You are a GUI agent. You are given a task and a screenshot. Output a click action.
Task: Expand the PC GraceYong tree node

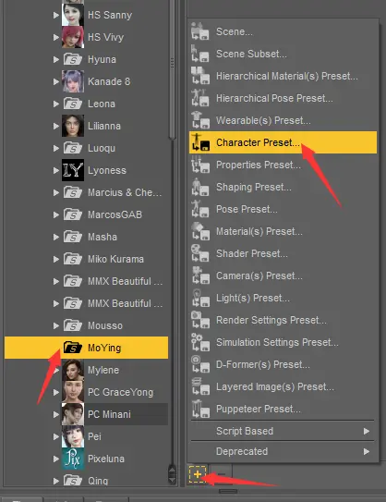coord(56,392)
